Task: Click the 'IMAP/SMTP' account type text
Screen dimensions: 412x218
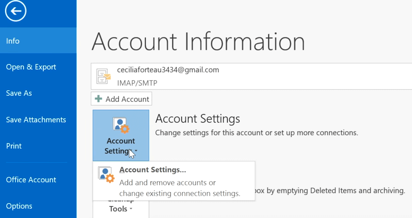Action: pos(137,83)
